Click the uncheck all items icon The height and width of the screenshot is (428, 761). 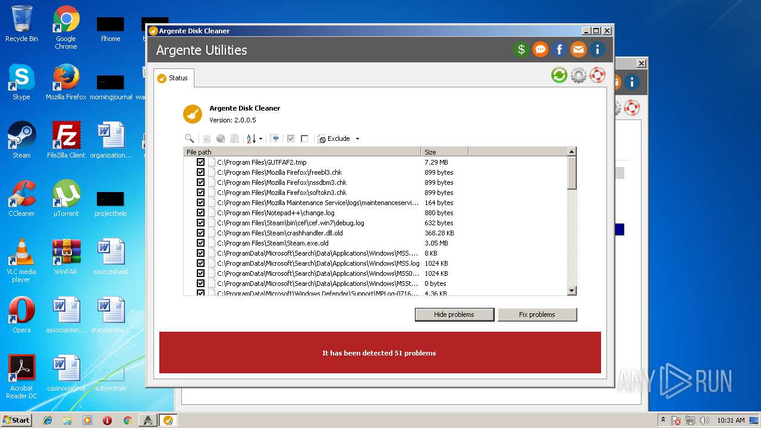click(304, 139)
